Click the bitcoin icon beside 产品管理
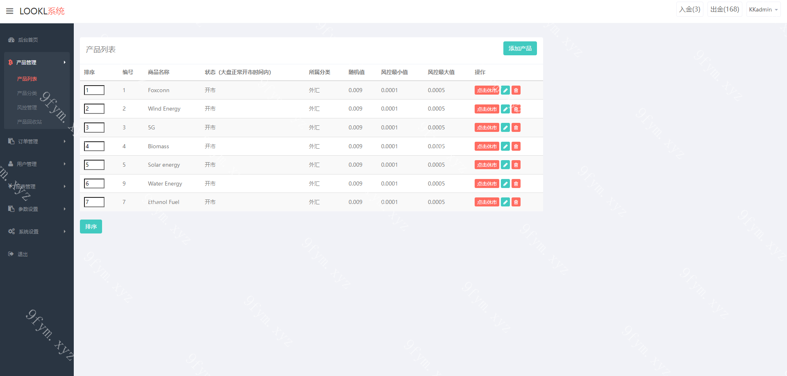This screenshot has height=376, width=787. click(11, 62)
